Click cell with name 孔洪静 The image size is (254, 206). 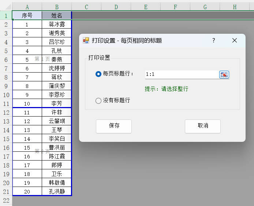point(57,191)
